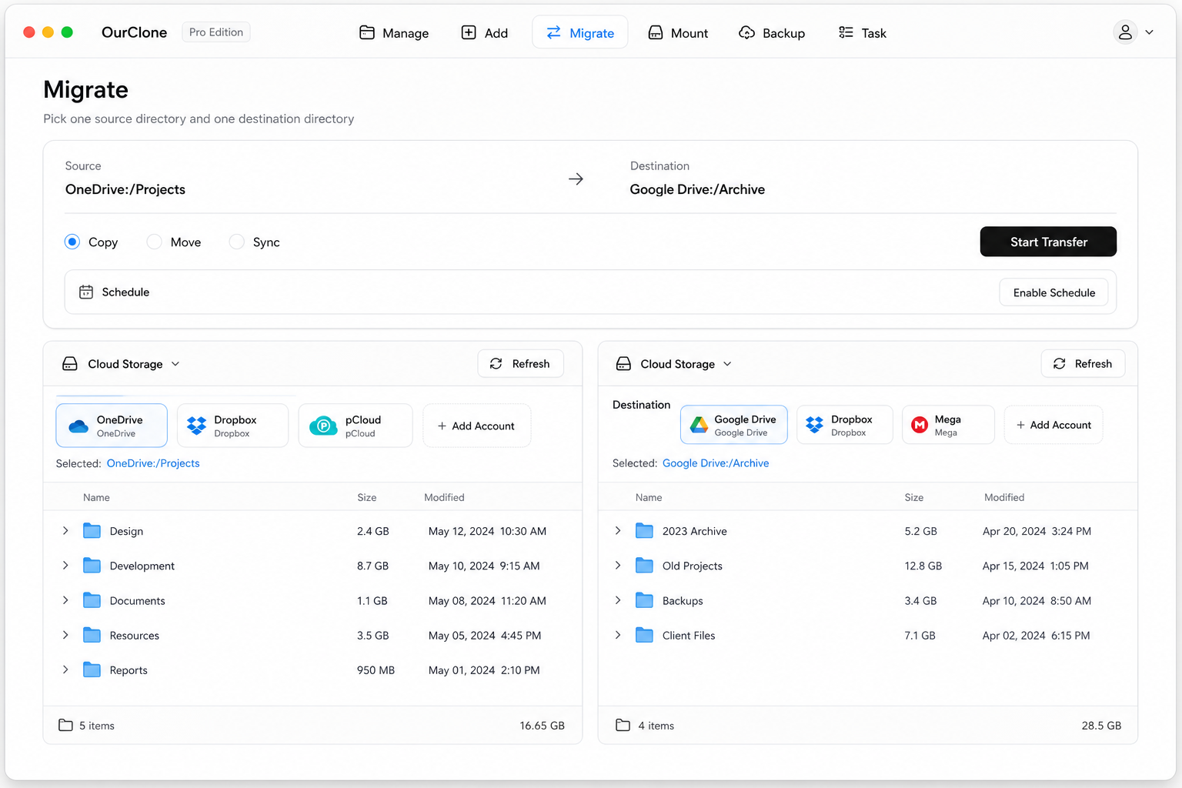This screenshot has height=788, width=1182.
Task: Expand the Documents folder
Action: click(65, 600)
